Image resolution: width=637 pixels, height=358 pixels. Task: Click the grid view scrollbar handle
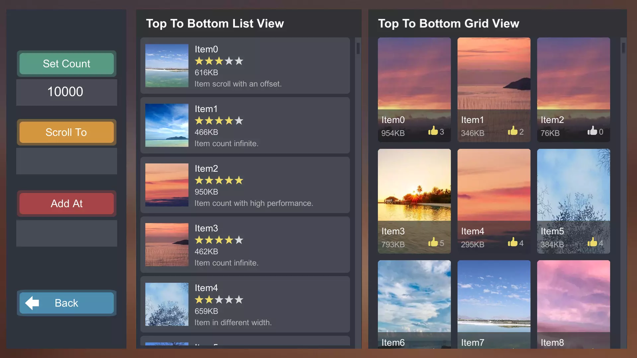(623, 48)
